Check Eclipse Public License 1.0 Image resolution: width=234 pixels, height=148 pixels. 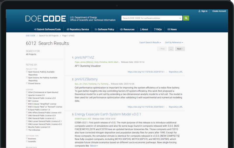click(27, 109)
